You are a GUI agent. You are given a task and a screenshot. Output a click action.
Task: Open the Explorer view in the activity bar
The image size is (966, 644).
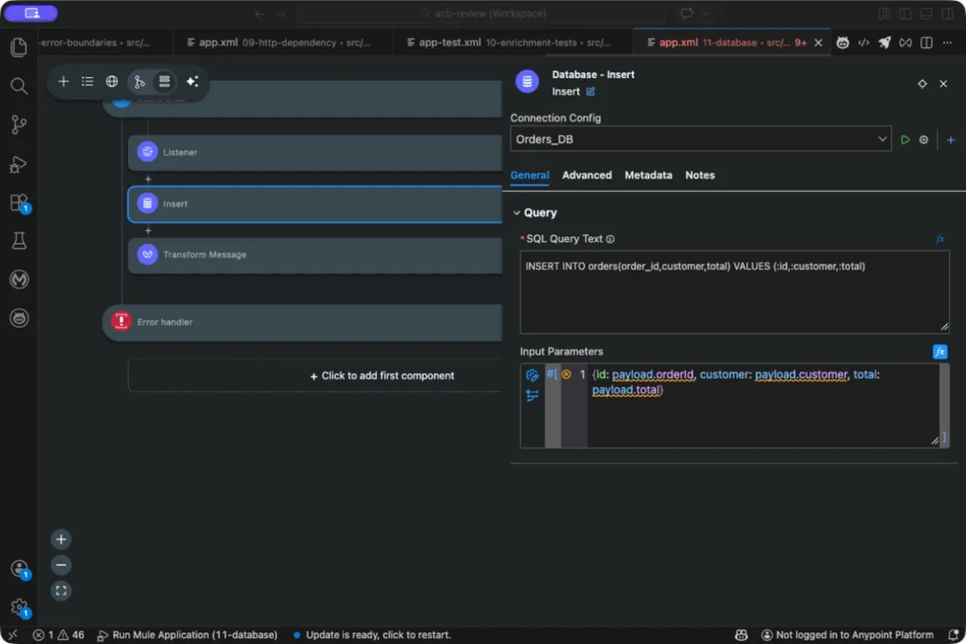(x=19, y=48)
